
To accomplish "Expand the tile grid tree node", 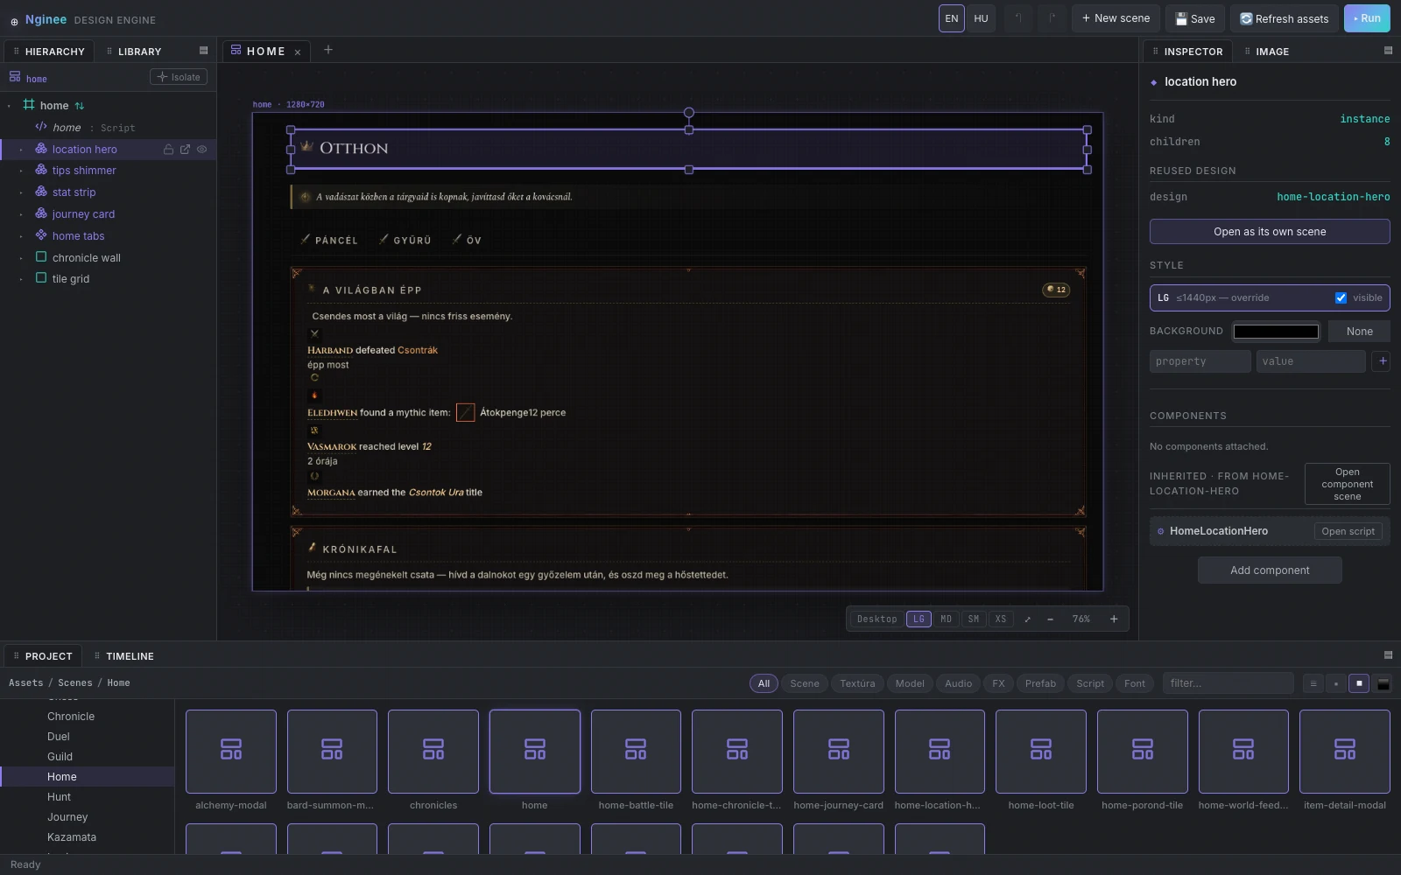I will tap(21, 280).
